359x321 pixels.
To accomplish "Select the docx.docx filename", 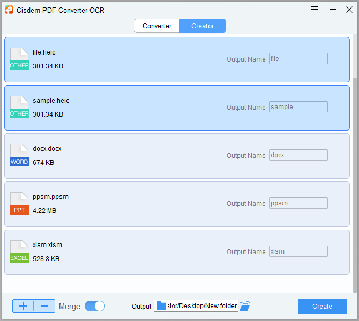I will [x=47, y=149].
